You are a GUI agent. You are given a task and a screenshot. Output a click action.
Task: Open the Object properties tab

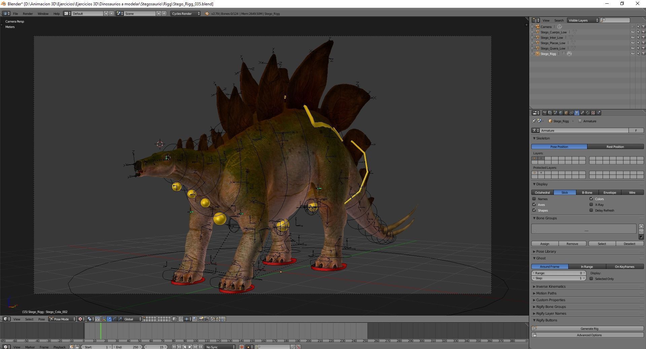[566, 113]
